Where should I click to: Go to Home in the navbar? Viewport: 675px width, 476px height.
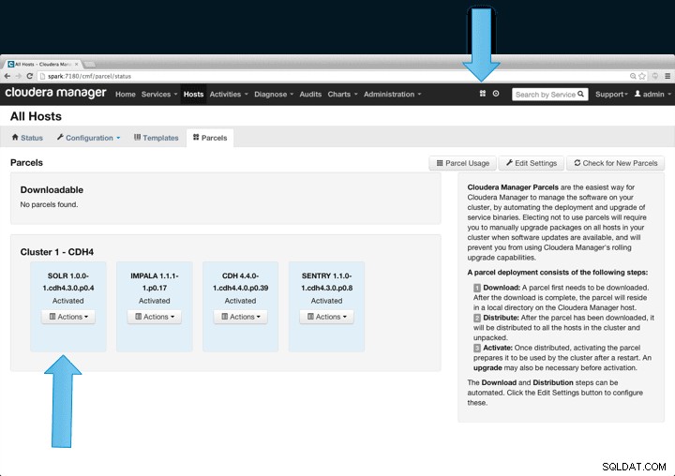pyautogui.click(x=126, y=95)
